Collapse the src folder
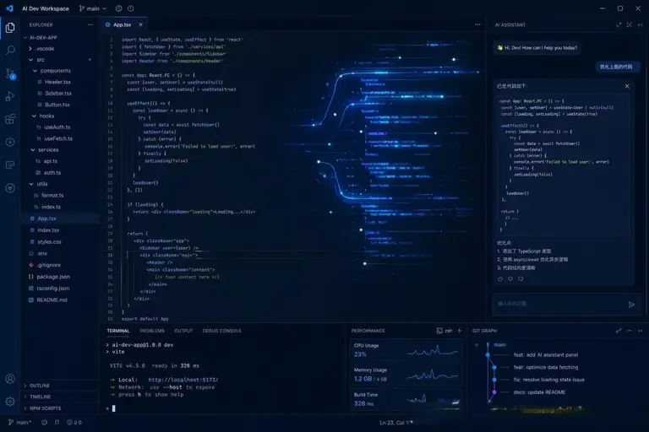649x432 pixels. [x=30, y=60]
